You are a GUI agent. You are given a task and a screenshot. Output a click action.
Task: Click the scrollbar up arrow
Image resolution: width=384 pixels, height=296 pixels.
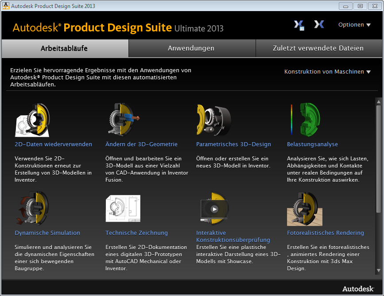(x=379, y=101)
